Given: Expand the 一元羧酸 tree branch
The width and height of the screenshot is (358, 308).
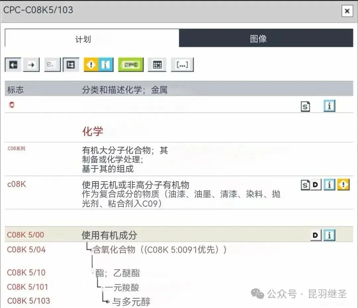Looking at the screenshot, I should coord(99,287).
